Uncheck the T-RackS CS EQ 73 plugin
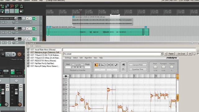199x112 pixels. coord(28,55)
